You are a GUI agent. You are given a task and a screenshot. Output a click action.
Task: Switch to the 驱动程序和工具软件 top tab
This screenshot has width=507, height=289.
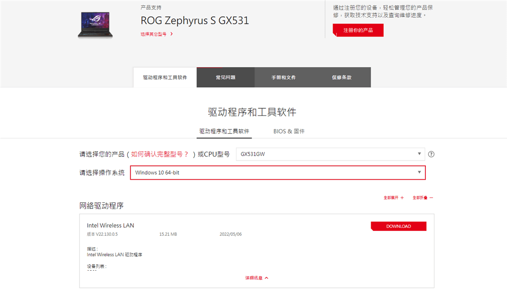point(165,77)
